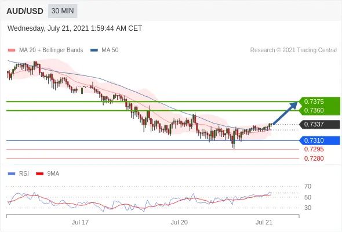The height and width of the screenshot is (232, 342).
Task: Click the blue MA 50 legend swatch
Action: (x=94, y=50)
